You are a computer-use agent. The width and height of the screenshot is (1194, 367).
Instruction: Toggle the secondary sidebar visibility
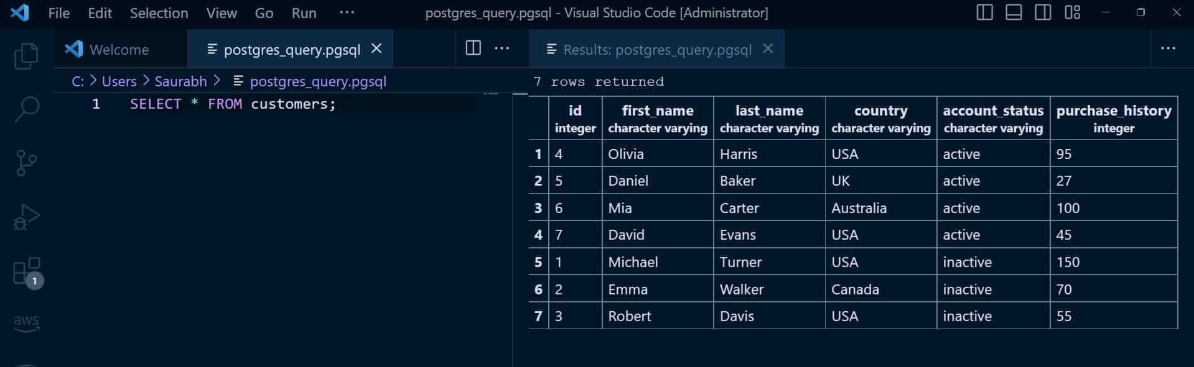click(x=1042, y=12)
